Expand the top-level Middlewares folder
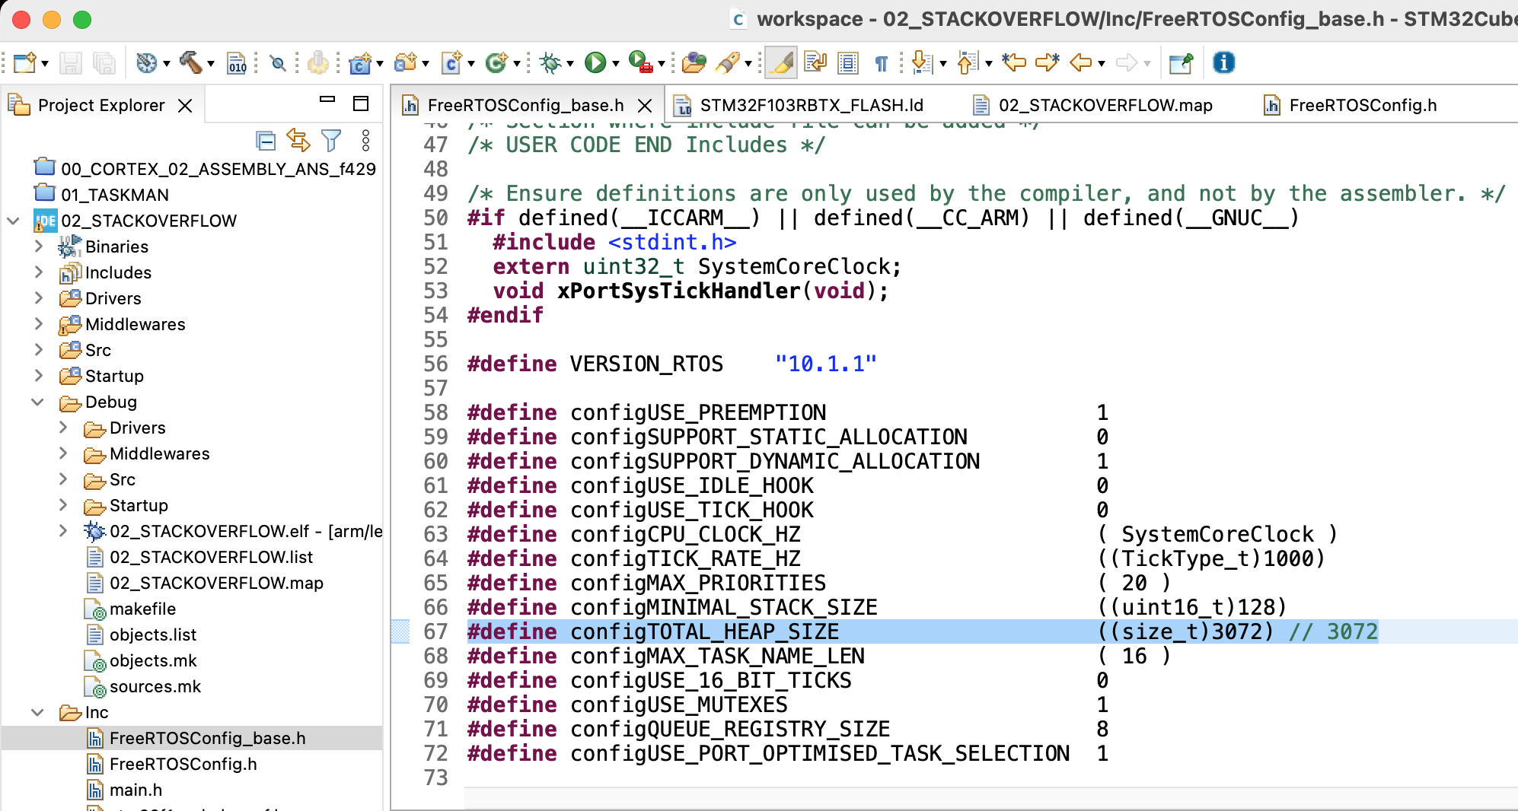Viewport: 1518px width, 811px height. (39, 324)
